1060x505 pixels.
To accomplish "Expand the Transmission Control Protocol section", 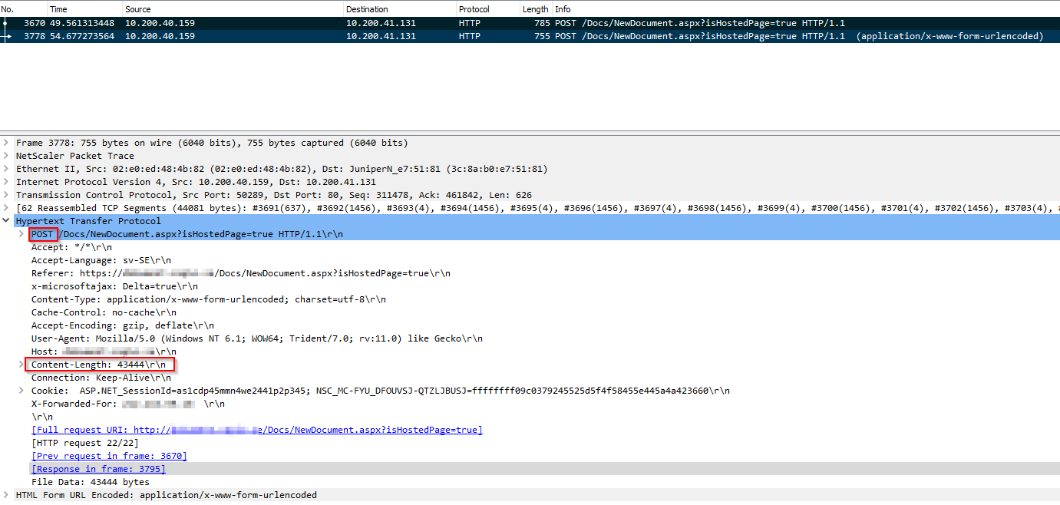I will [7, 195].
